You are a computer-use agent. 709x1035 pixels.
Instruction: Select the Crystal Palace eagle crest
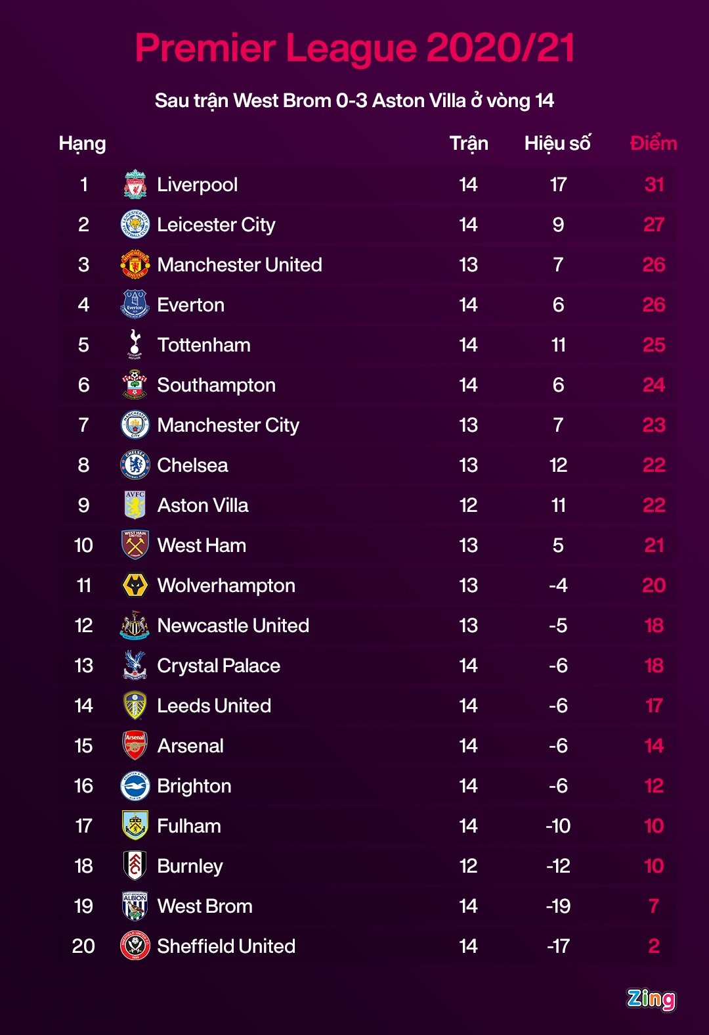click(x=135, y=665)
